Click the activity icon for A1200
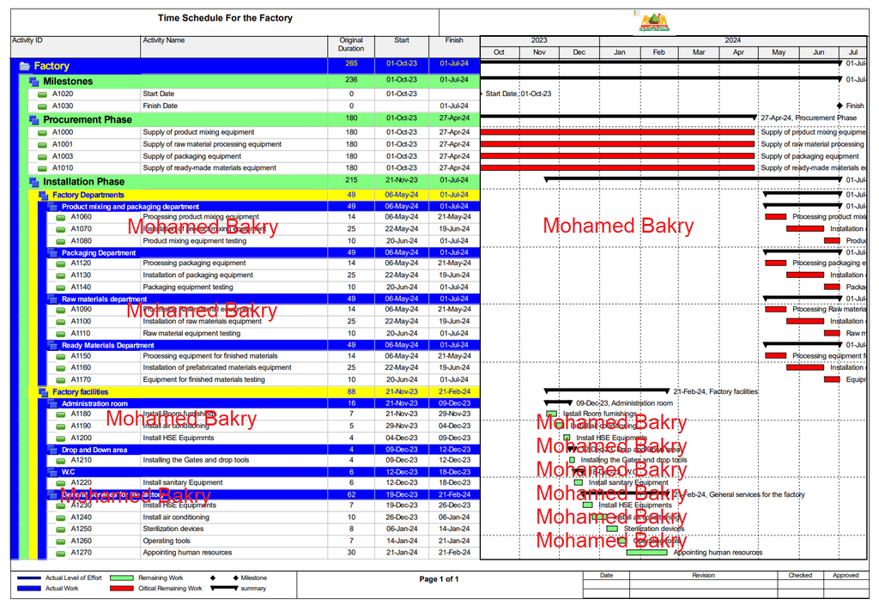879x611 pixels. 61,439
